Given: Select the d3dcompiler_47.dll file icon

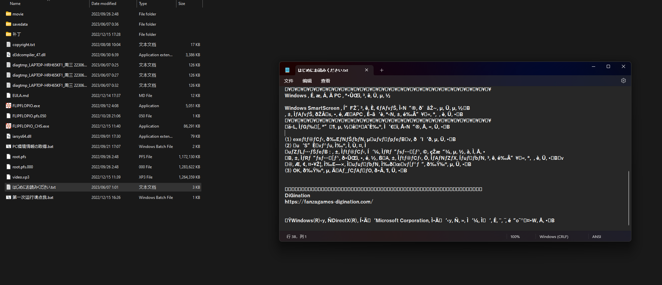Looking at the screenshot, I should tap(9, 55).
